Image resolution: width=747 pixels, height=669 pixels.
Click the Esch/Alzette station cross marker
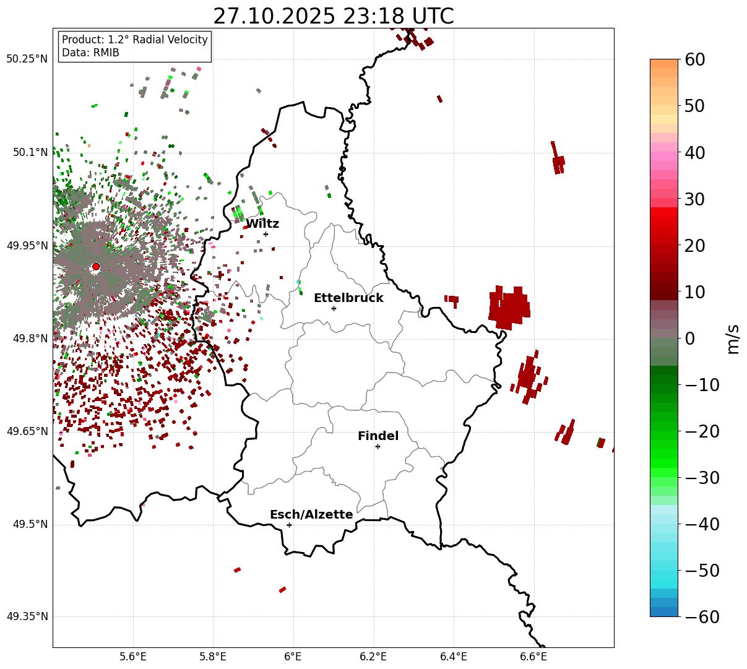click(x=289, y=525)
